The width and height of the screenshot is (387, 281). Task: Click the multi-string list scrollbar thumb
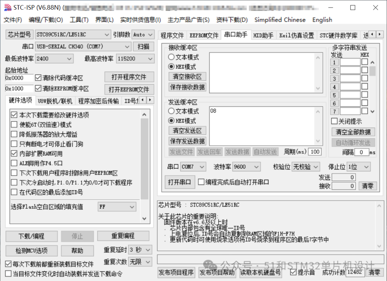(x=372, y=71)
